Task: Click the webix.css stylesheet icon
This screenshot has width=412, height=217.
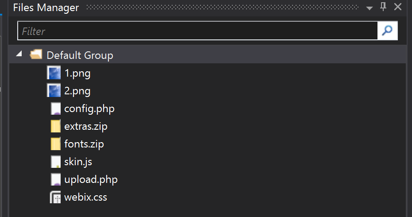Action: click(x=55, y=197)
